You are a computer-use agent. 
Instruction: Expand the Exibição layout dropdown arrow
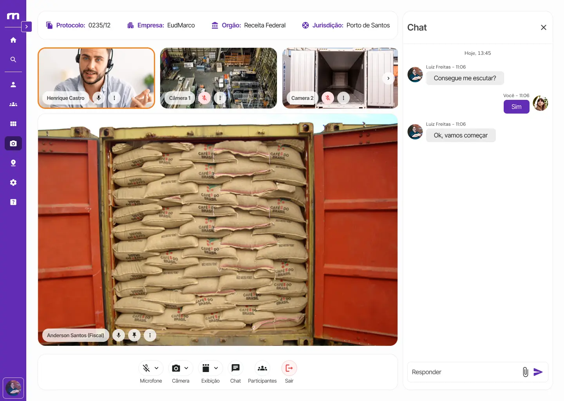[216, 368]
